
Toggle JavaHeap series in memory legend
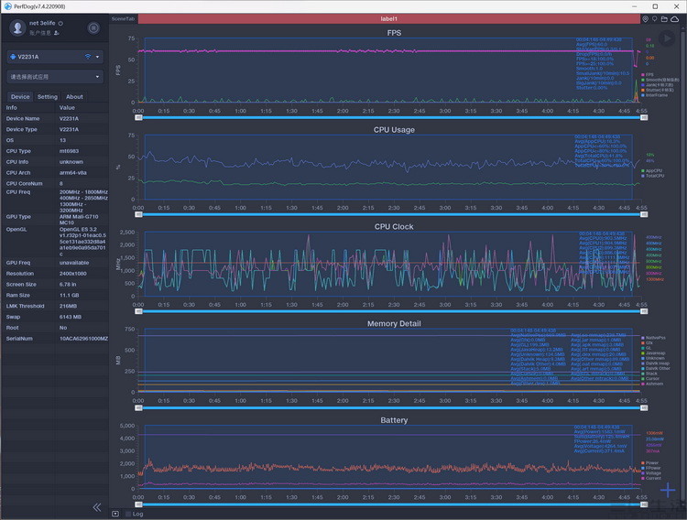[x=653, y=353]
